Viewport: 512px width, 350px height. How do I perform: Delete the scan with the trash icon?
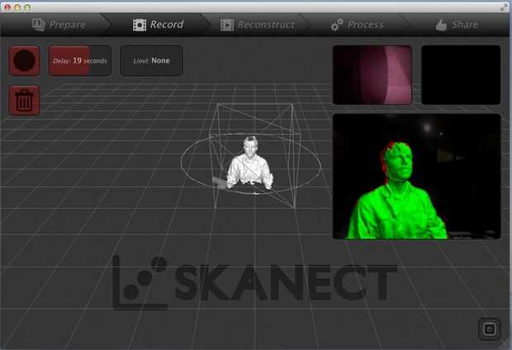[25, 101]
